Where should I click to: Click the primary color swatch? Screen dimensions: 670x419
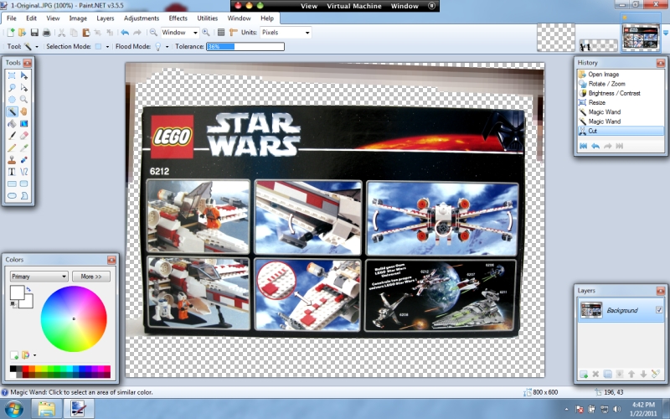click(x=17, y=292)
